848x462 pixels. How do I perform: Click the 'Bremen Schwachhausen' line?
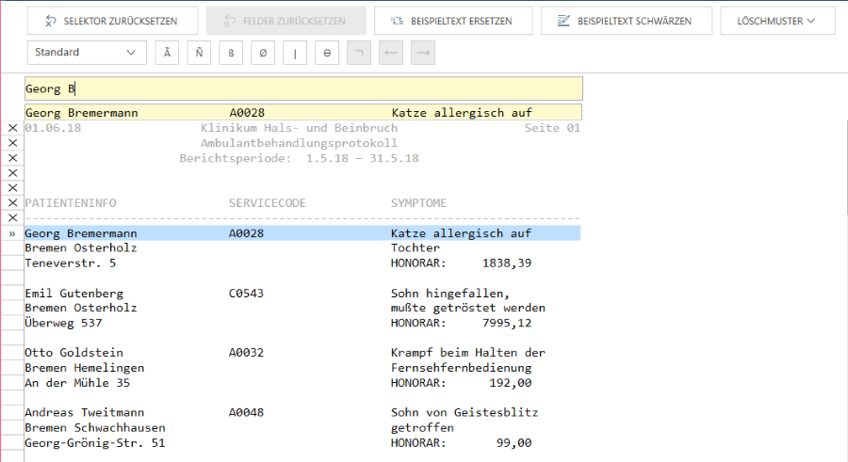[95, 428]
